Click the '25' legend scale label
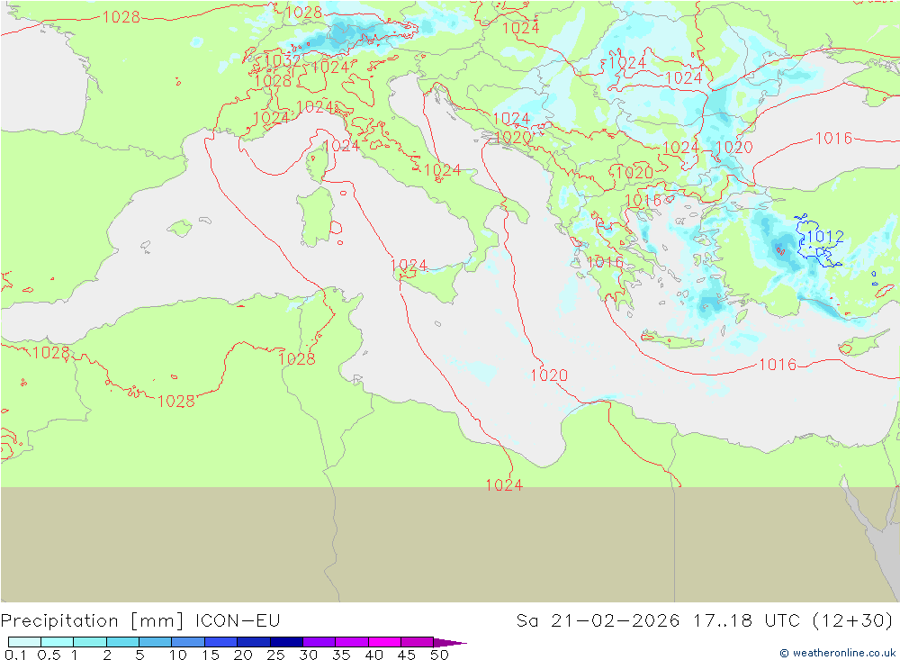The image size is (900, 660). (276, 655)
